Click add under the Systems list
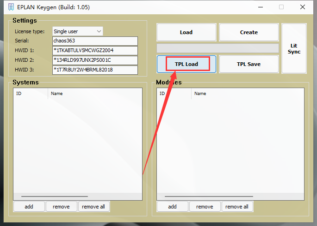 (29, 207)
